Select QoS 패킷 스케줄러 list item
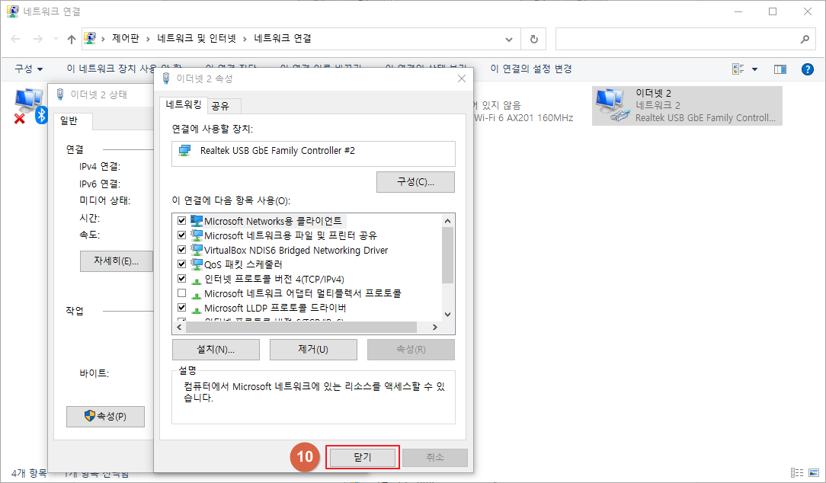The image size is (826, 483). pos(243,264)
